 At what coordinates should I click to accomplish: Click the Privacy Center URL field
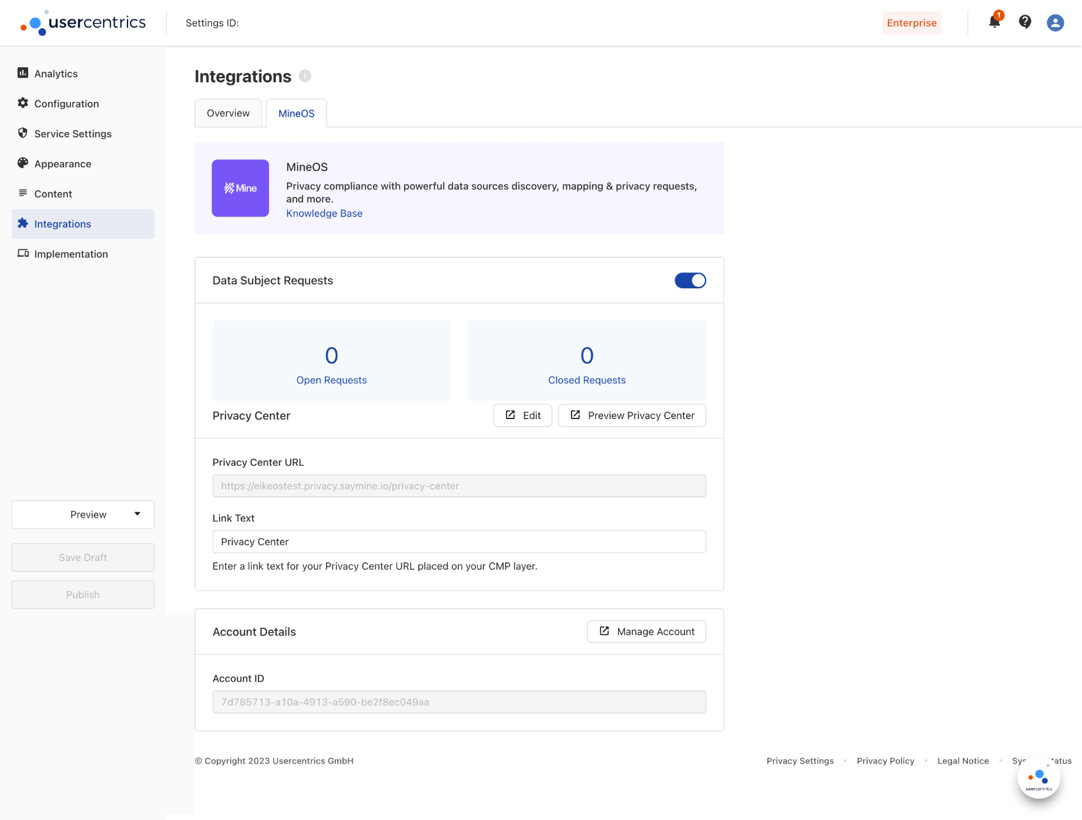click(x=459, y=486)
